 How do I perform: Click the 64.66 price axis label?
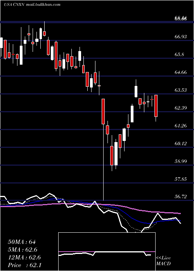[x=181, y=72]
